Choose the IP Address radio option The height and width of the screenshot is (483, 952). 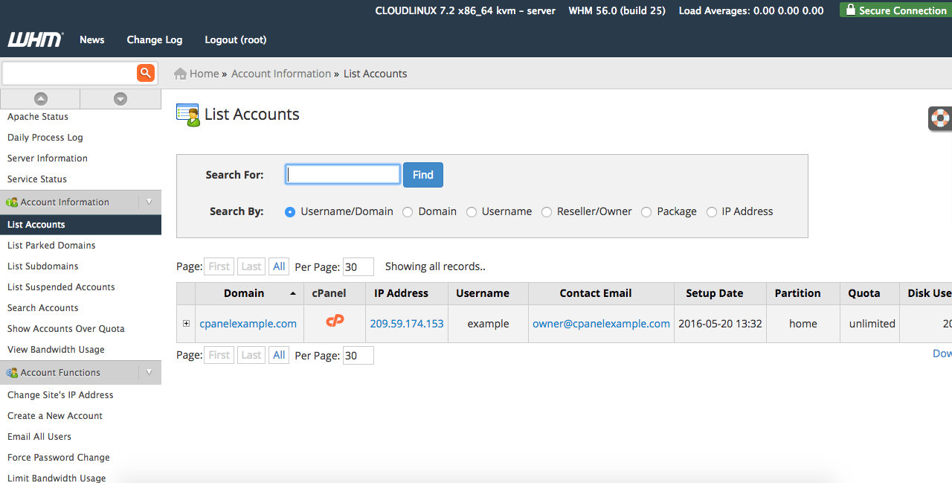pos(712,212)
